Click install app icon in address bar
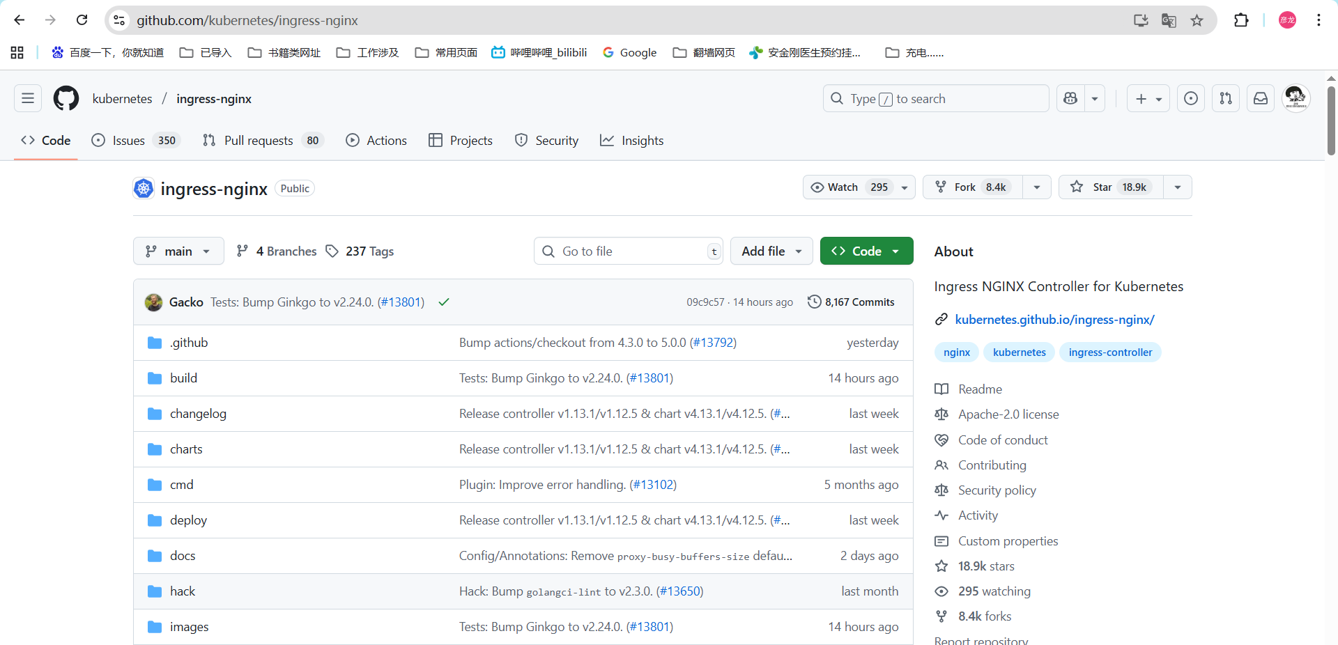Image resolution: width=1338 pixels, height=645 pixels. click(x=1141, y=20)
